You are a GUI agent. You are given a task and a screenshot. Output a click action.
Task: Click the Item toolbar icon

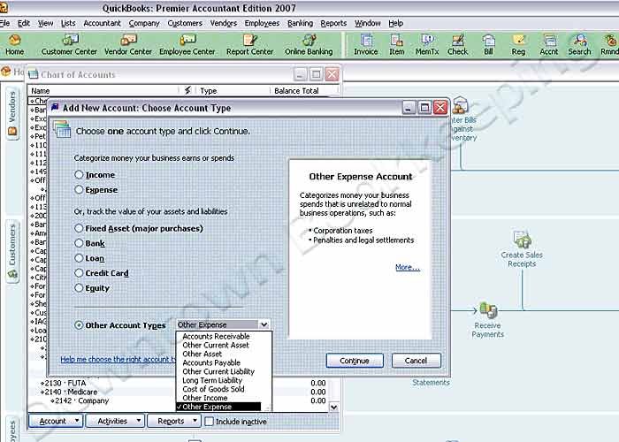pyautogui.click(x=396, y=44)
